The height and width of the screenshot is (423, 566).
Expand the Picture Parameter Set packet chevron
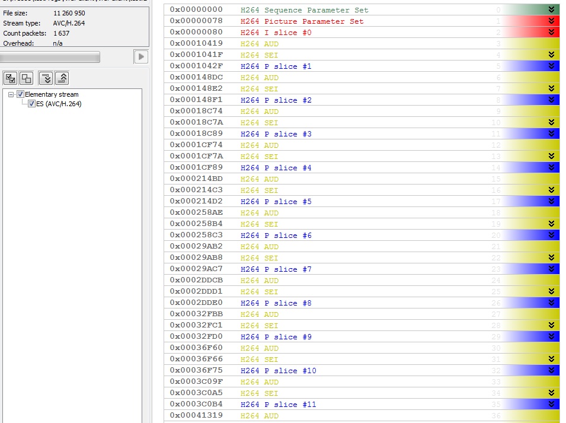(x=551, y=21)
